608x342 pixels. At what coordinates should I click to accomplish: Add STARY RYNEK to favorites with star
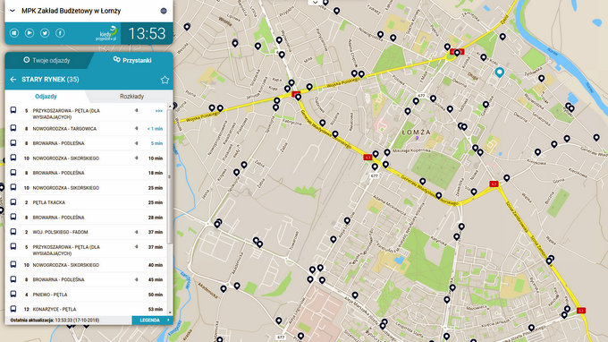pos(165,80)
